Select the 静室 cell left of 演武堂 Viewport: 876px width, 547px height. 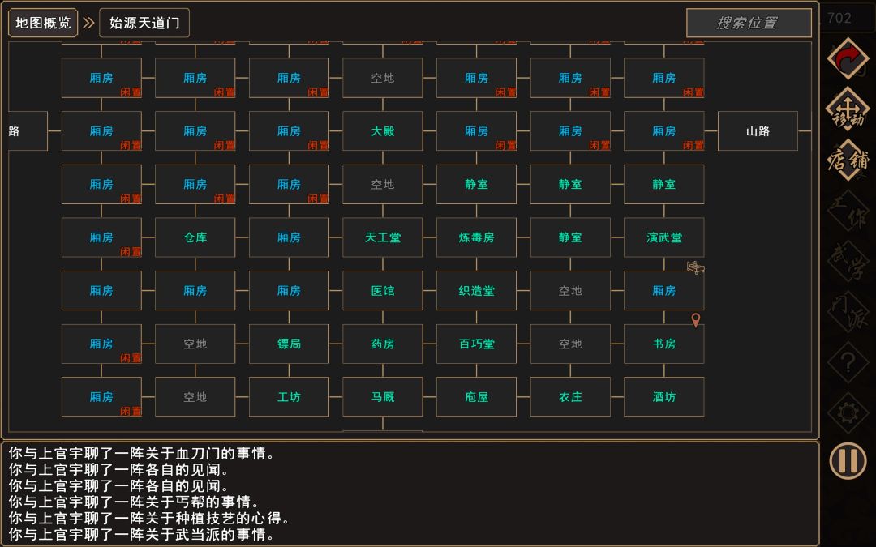[x=570, y=237]
